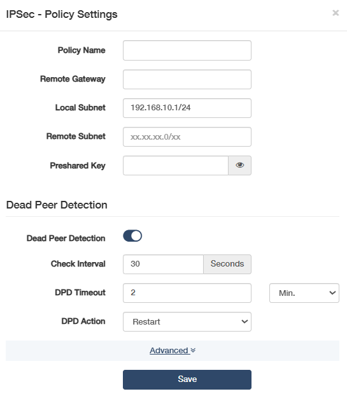This screenshot has width=347, height=403.
Task: Focus the Preshared Key text box
Action: click(176, 165)
